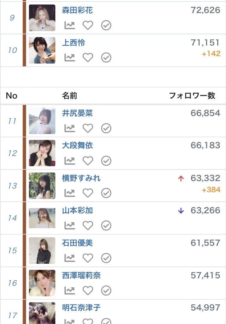Open follower trend chart for 森田彩花

point(70,25)
